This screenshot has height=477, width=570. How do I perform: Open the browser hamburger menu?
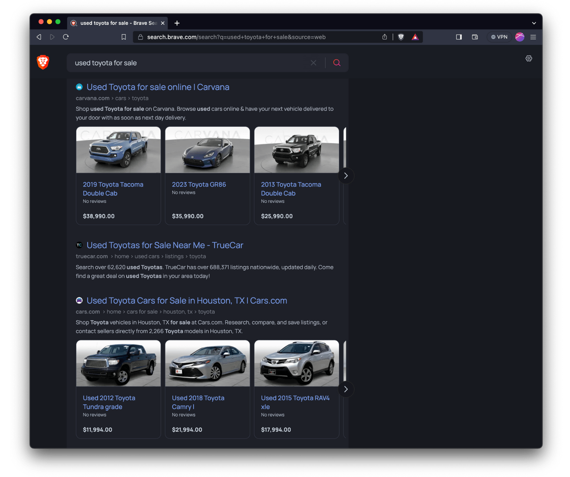tap(533, 37)
